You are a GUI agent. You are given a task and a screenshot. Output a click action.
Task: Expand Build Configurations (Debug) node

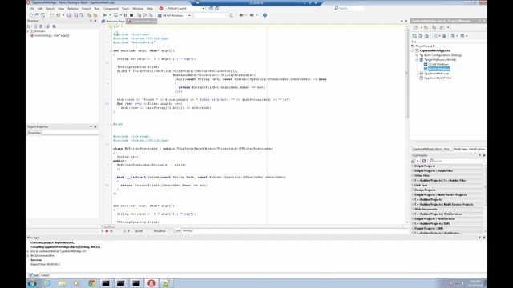pos(417,55)
